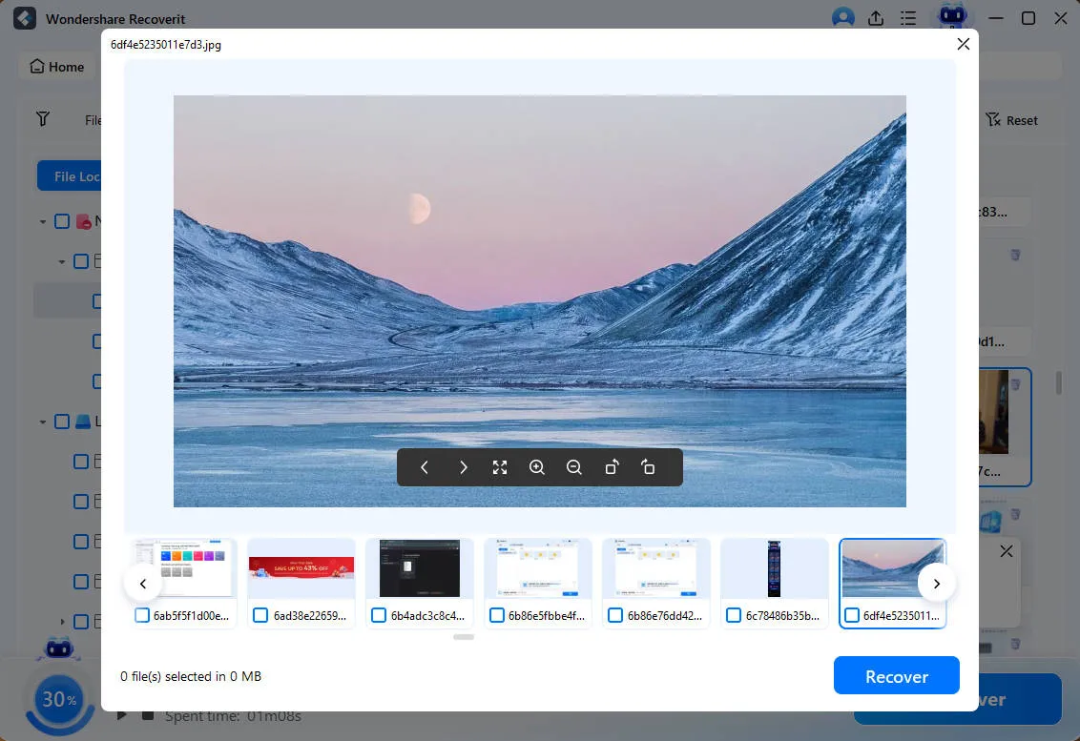Check the 6df4e5235011 thumbnail checkbox
This screenshot has height=741, width=1080.
[852, 616]
